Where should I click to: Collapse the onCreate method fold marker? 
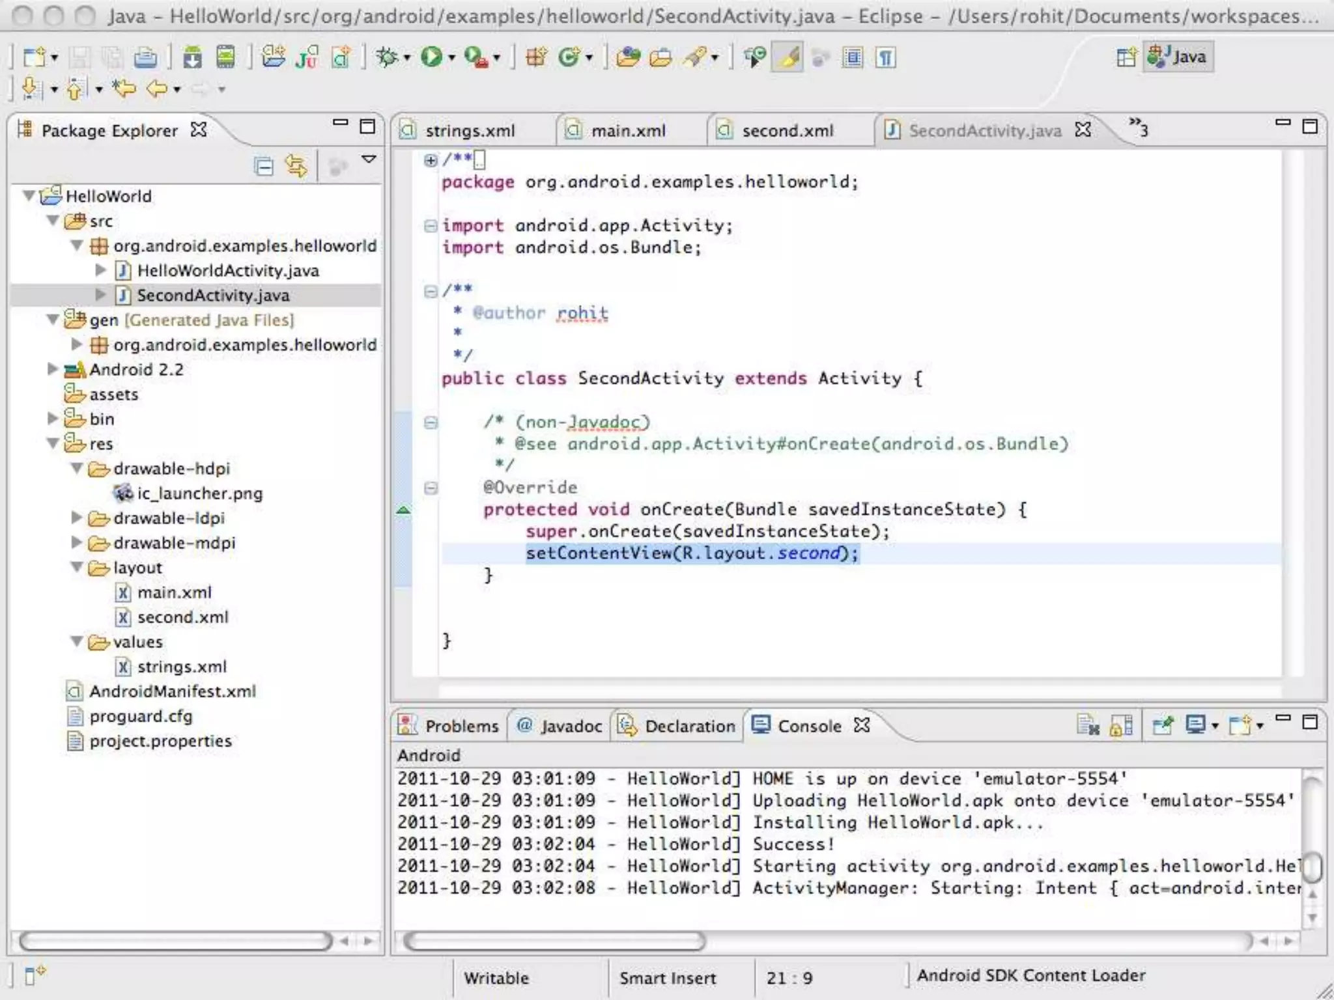click(x=431, y=488)
